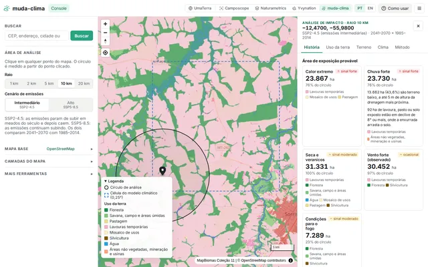Click the Pastagem legend color swatch
Image resolution: width=428 pixels, height=267 pixels.
pyautogui.click(x=106, y=221)
